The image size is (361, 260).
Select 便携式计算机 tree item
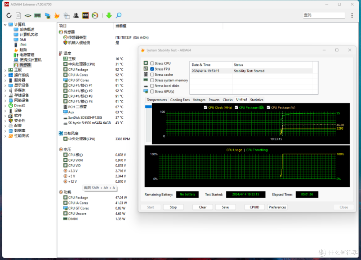pyautogui.click(x=30, y=60)
